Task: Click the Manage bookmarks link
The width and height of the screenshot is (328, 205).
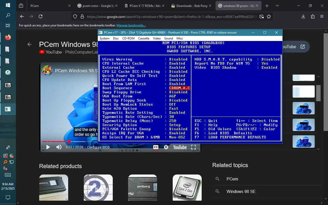Action: coord(131,25)
